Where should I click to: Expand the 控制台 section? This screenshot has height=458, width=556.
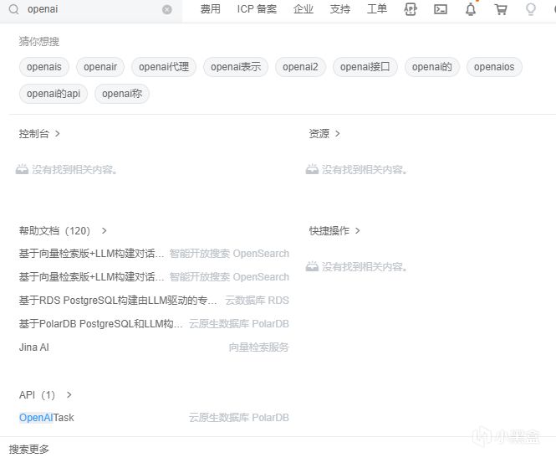(x=39, y=134)
